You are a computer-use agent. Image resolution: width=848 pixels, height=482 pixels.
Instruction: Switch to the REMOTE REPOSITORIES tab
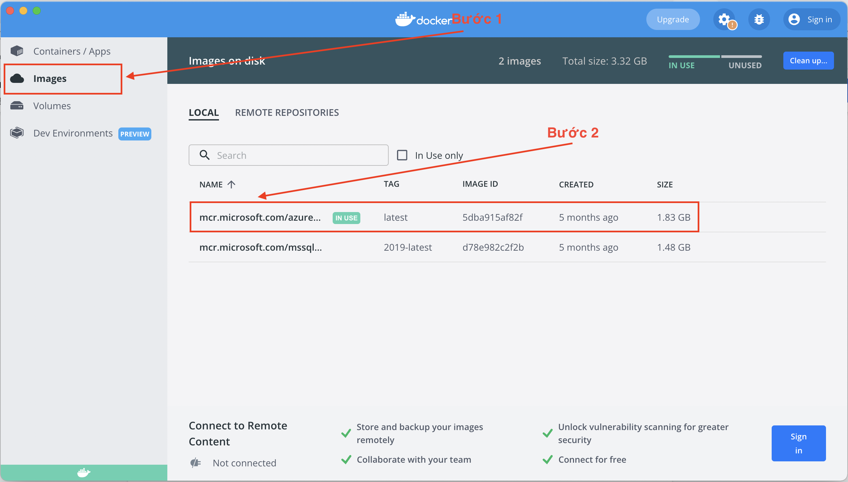coord(287,113)
